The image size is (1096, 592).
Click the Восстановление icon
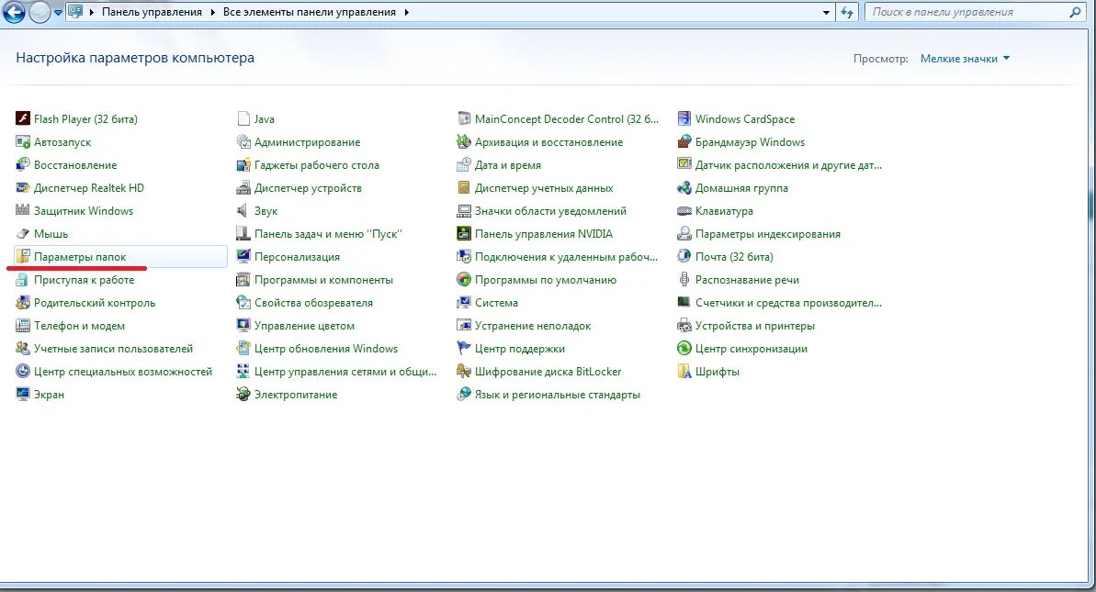23,165
